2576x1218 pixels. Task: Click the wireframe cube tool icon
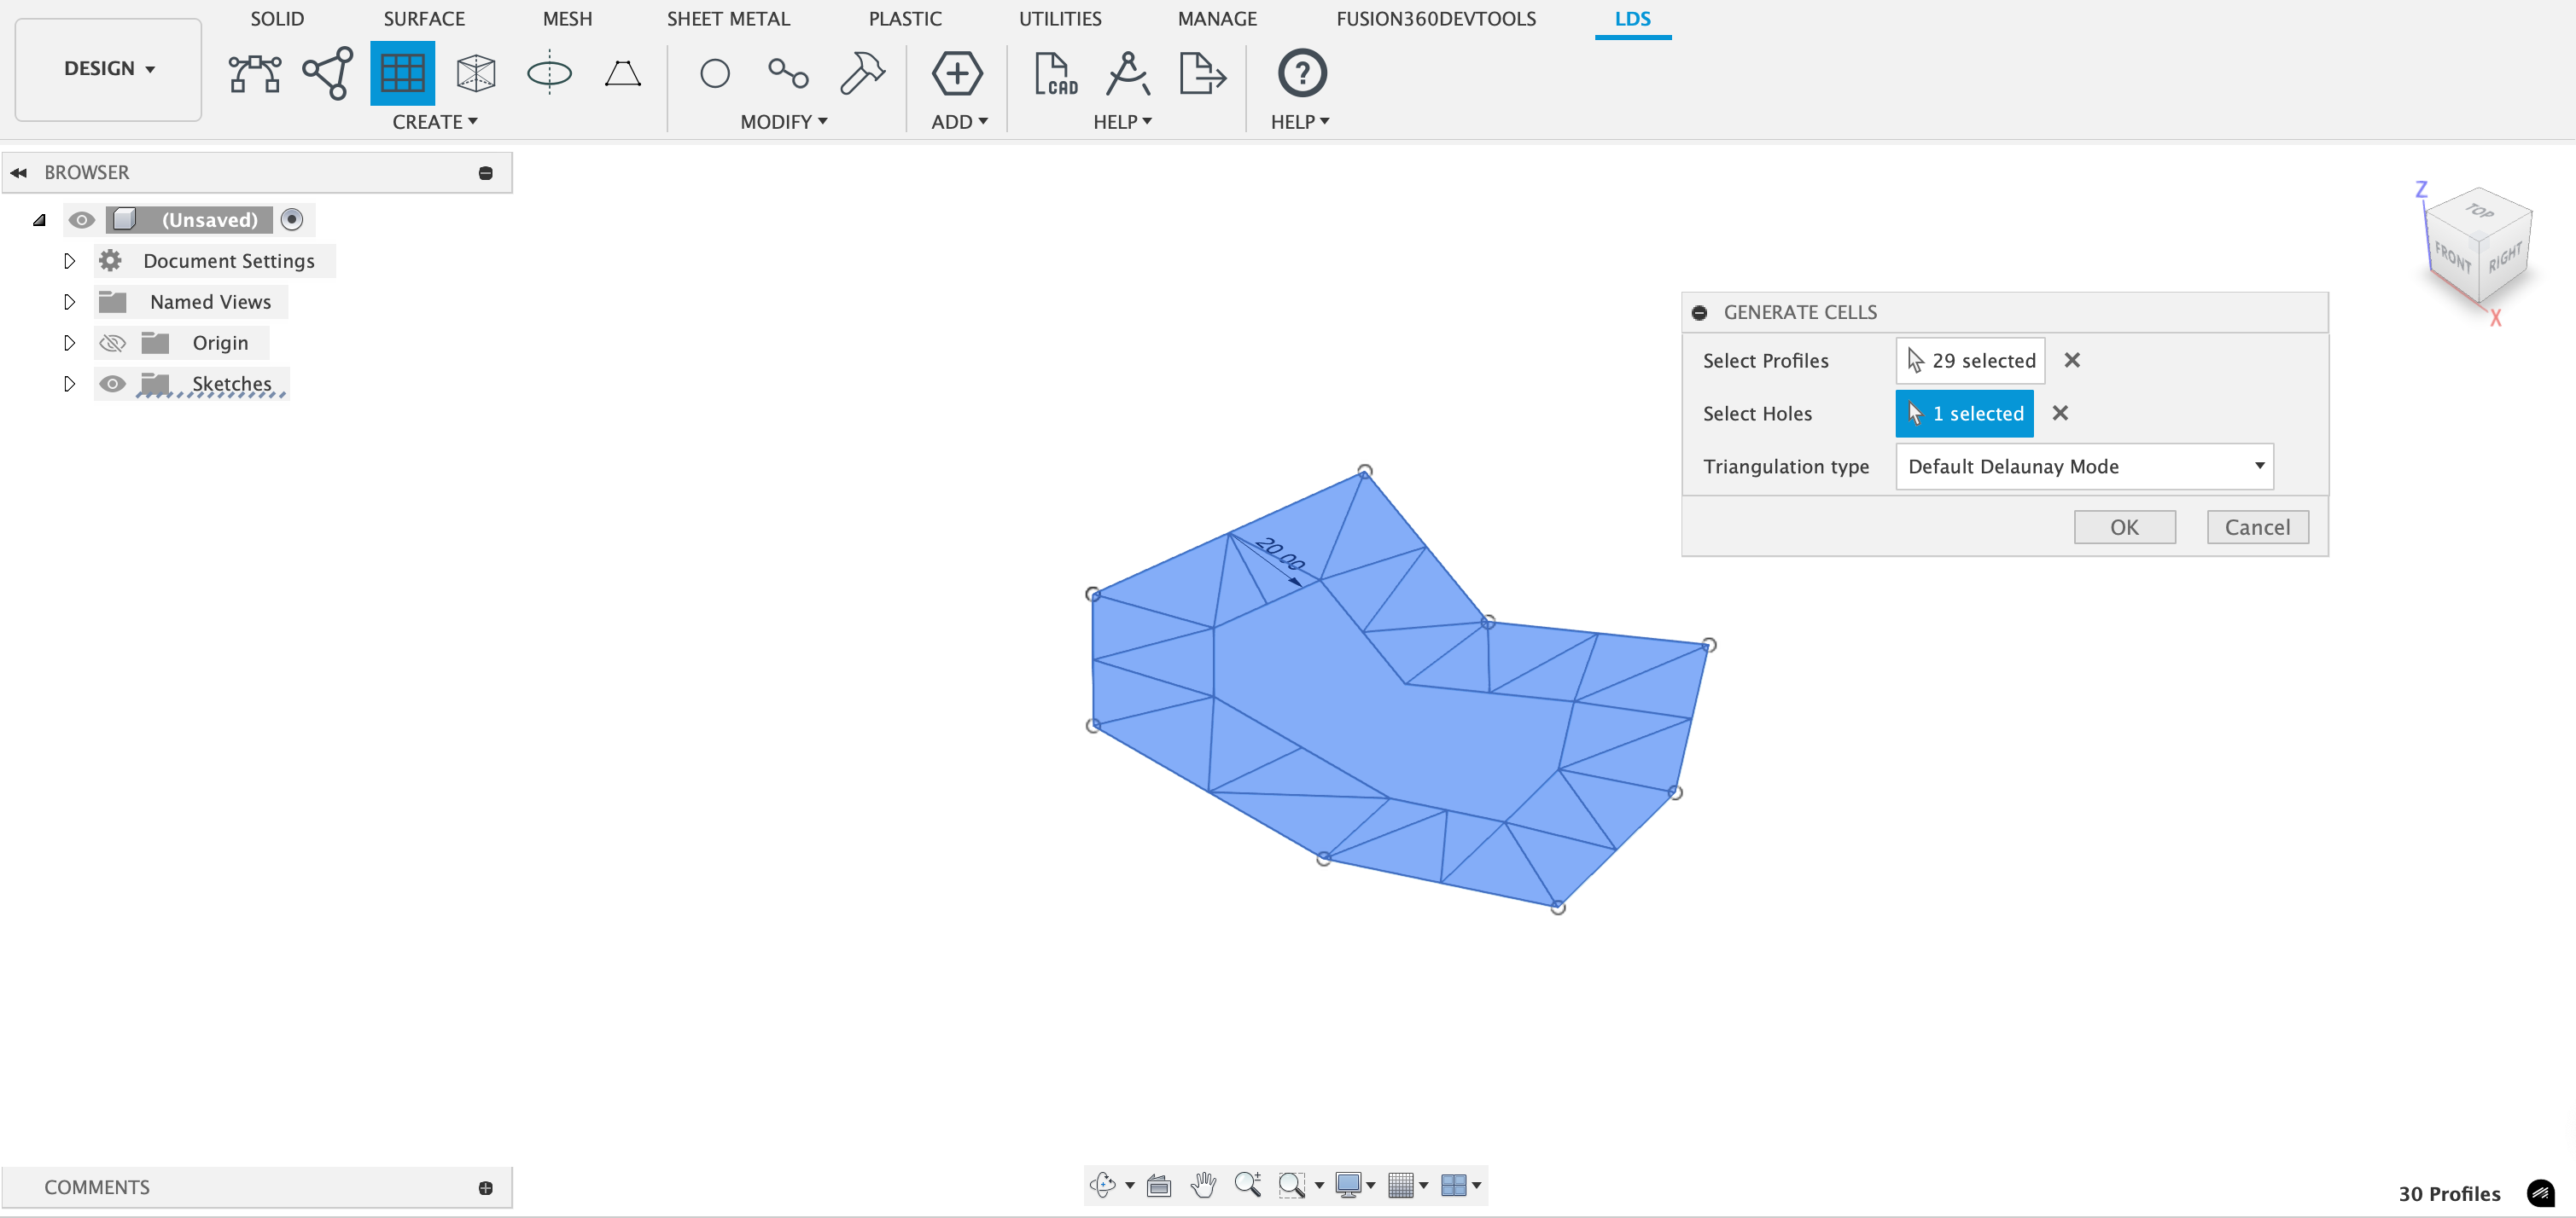click(x=476, y=73)
